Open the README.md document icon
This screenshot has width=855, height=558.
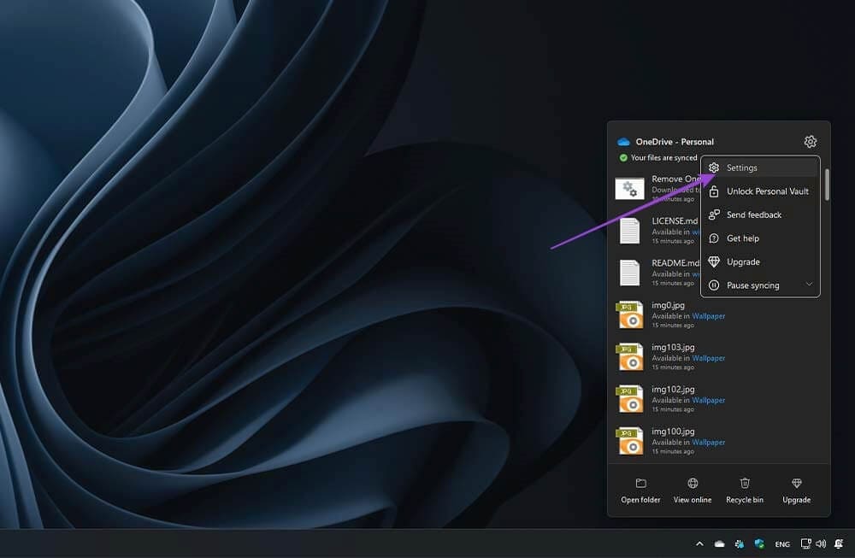pos(630,273)
